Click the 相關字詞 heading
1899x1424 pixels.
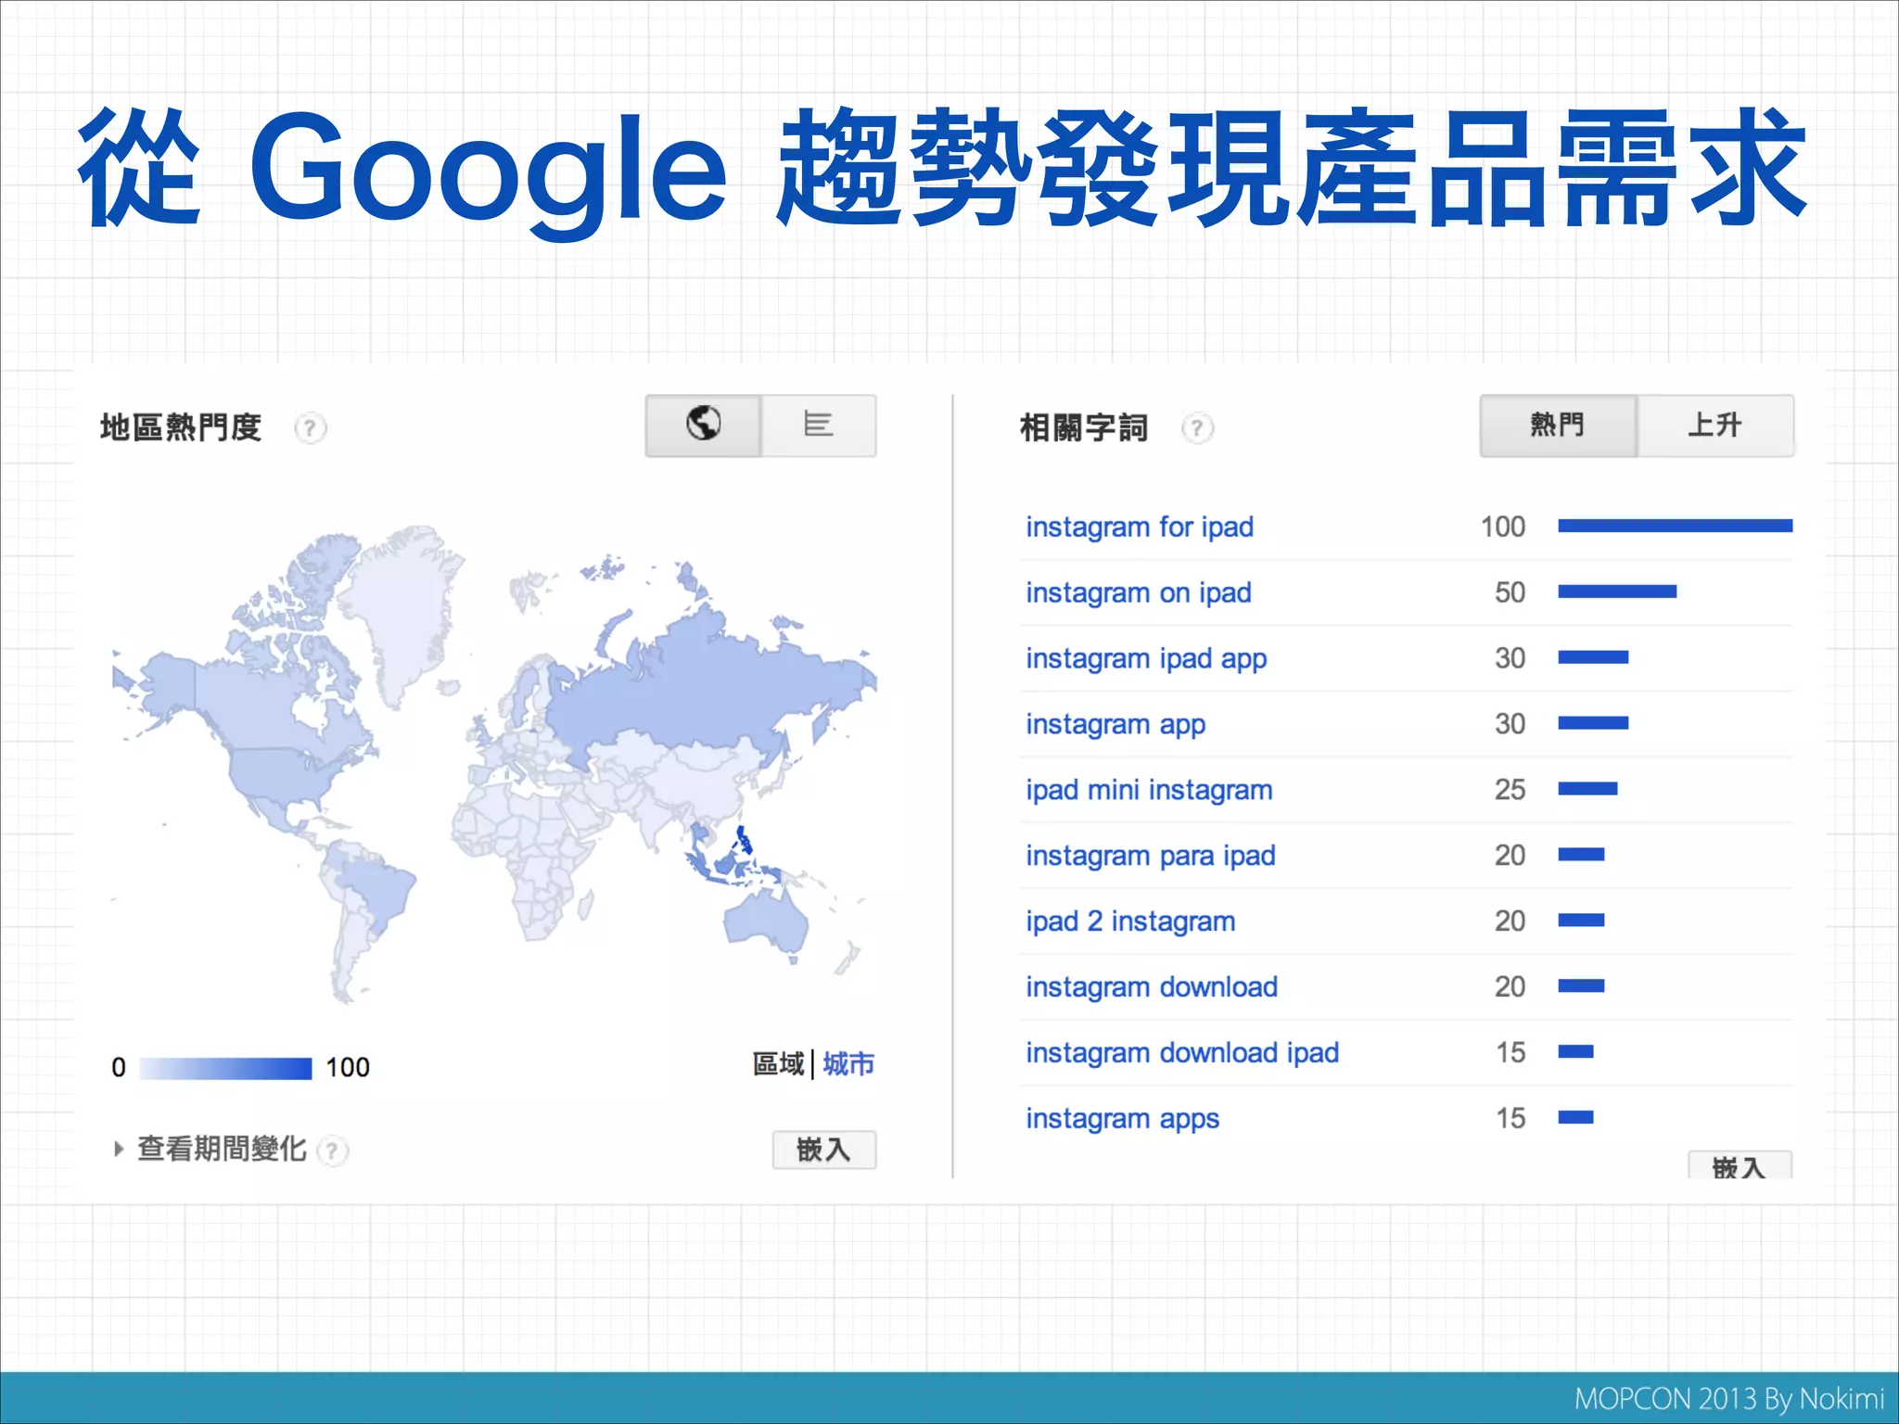pyautogui.click(x=1084, y=427)
